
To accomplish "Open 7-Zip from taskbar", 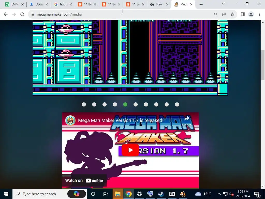I will tap(172, 194).
